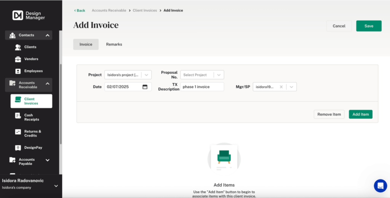This screenshot has height=198, width=390.
Task: Open Client Invoices breadcrumb link
Action: 145,10
